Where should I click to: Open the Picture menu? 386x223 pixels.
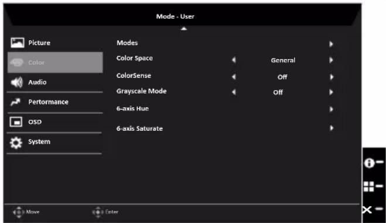[55, 43]
